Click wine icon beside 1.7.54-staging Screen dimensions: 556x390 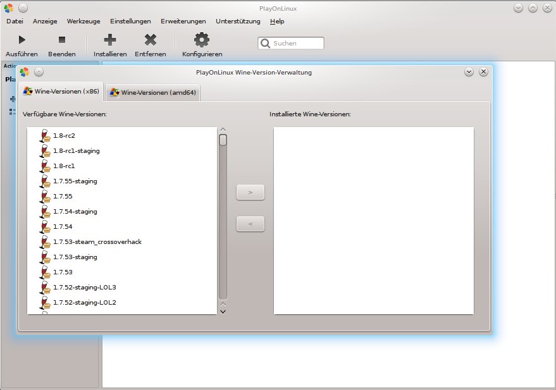pyautogui.click(x=45, y=212)
